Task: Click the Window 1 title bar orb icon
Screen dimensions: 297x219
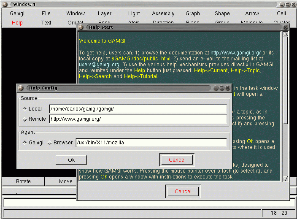Action: point(5,4)
